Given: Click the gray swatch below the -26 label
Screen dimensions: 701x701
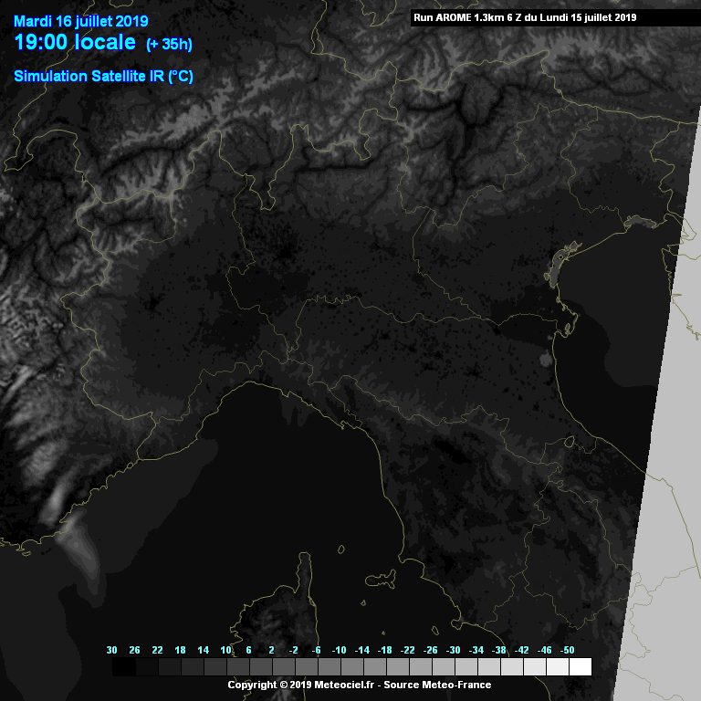Looking at the screenshot, I should pos(444,666).
